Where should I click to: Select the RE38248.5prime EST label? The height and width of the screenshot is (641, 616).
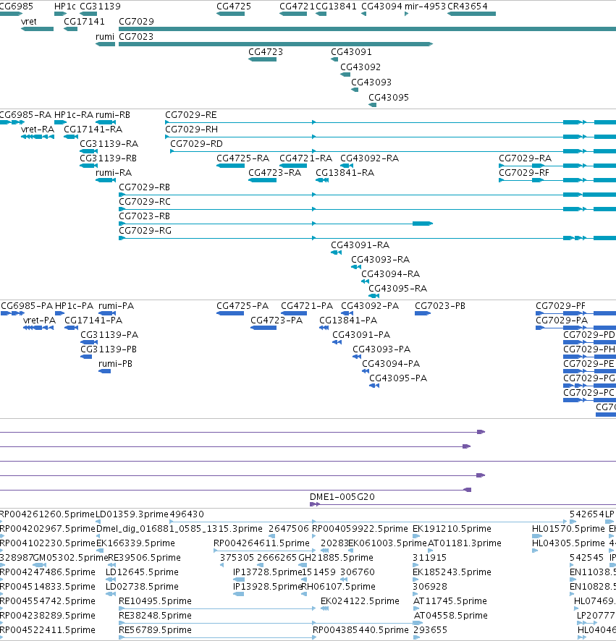tap(155, 615)
